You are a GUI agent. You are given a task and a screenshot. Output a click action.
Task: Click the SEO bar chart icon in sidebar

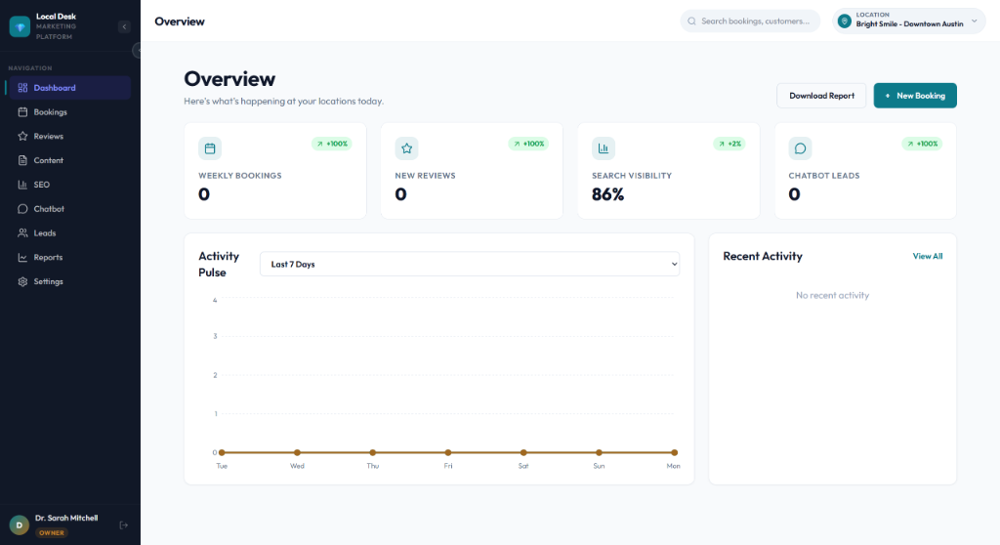[x=23, y=185]
